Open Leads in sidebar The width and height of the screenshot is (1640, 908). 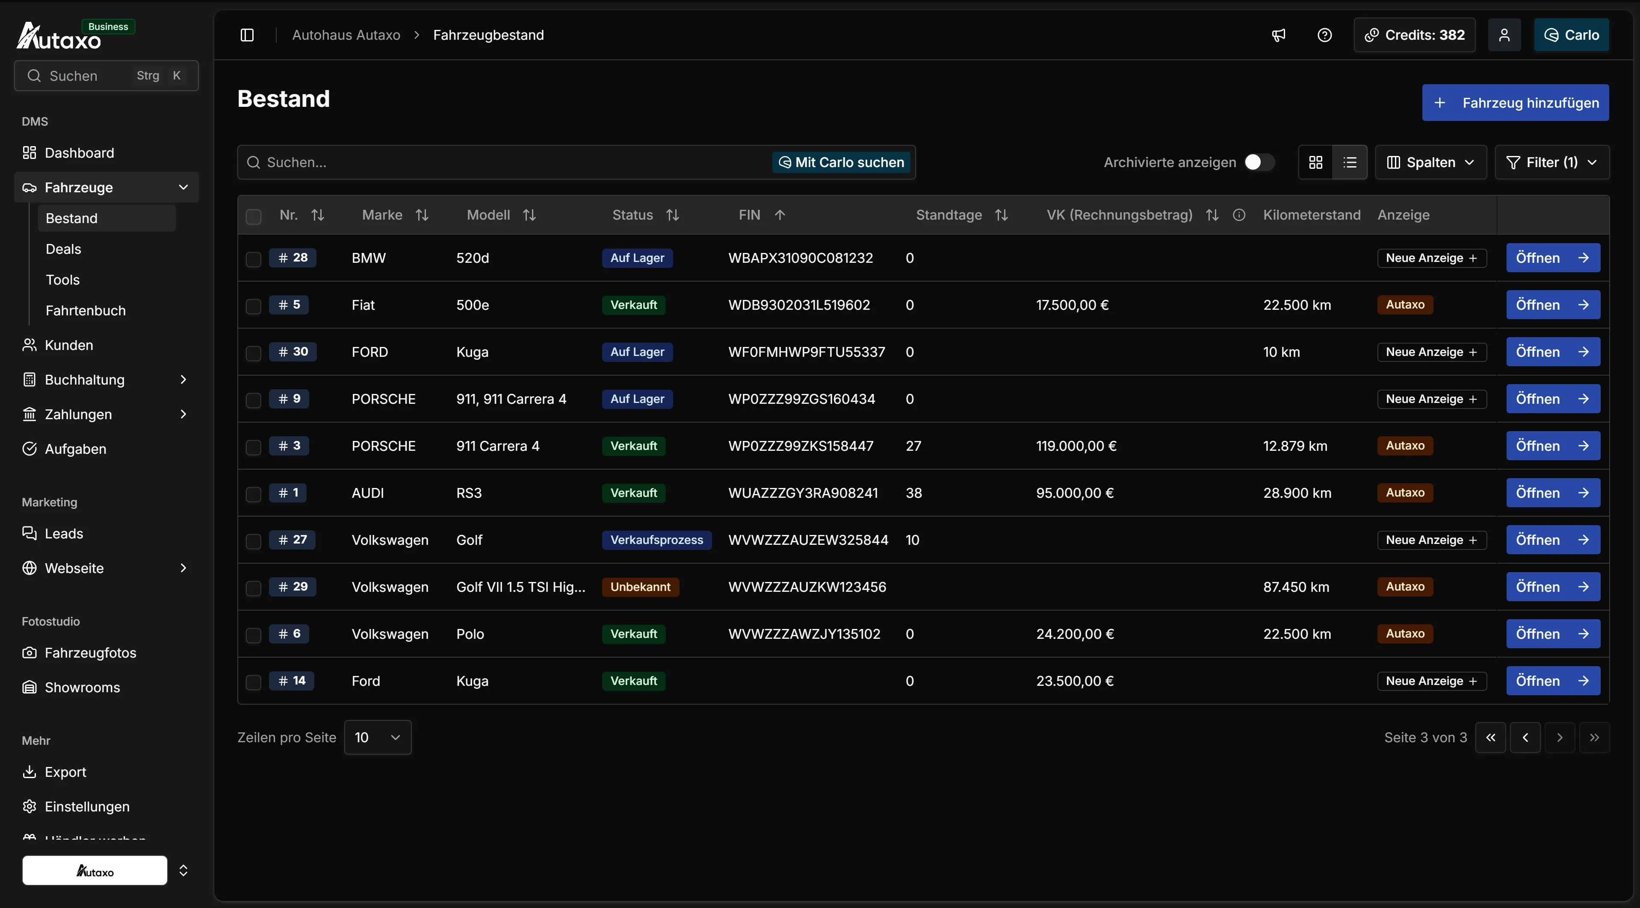106,533
